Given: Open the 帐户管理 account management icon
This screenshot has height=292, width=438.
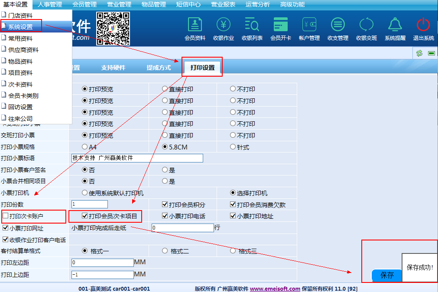Looking at the screenshot, I should point(309,25).
